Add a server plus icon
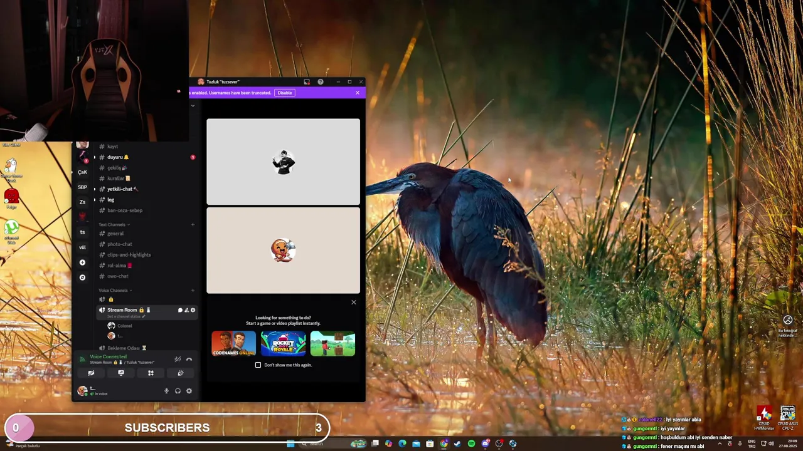This screenshot has height=451, width=803. (x=82, y=262)
